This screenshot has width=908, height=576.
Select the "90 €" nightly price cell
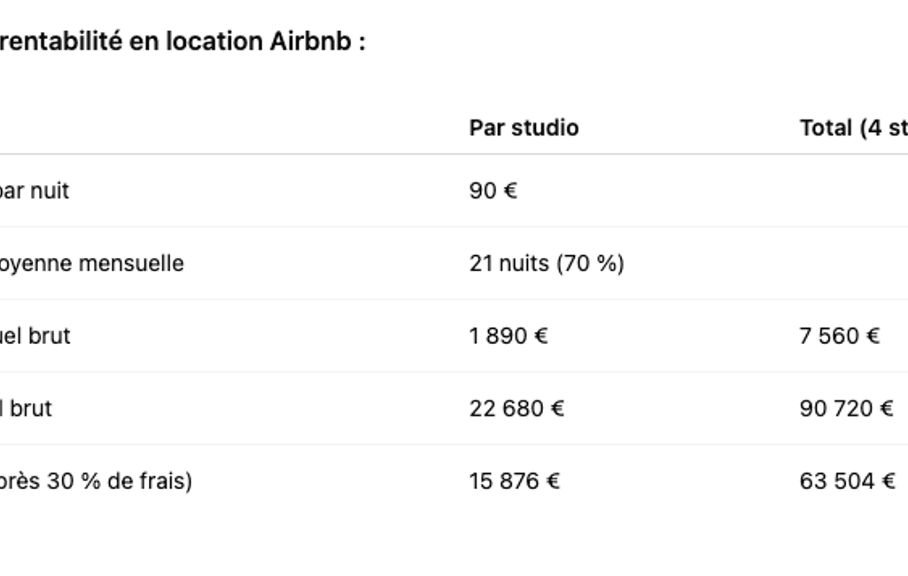click(493, 191)
